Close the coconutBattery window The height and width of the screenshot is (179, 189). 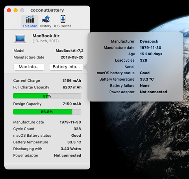coord(9,10)
